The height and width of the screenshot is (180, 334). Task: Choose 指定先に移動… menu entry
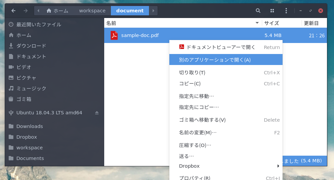[226, 96]
